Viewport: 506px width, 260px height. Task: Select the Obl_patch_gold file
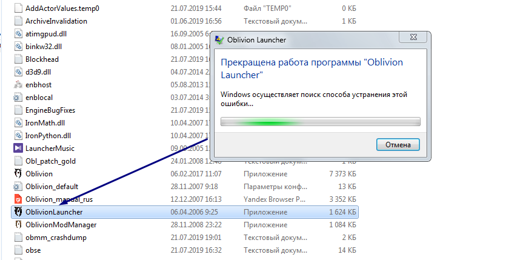[50, 161]
